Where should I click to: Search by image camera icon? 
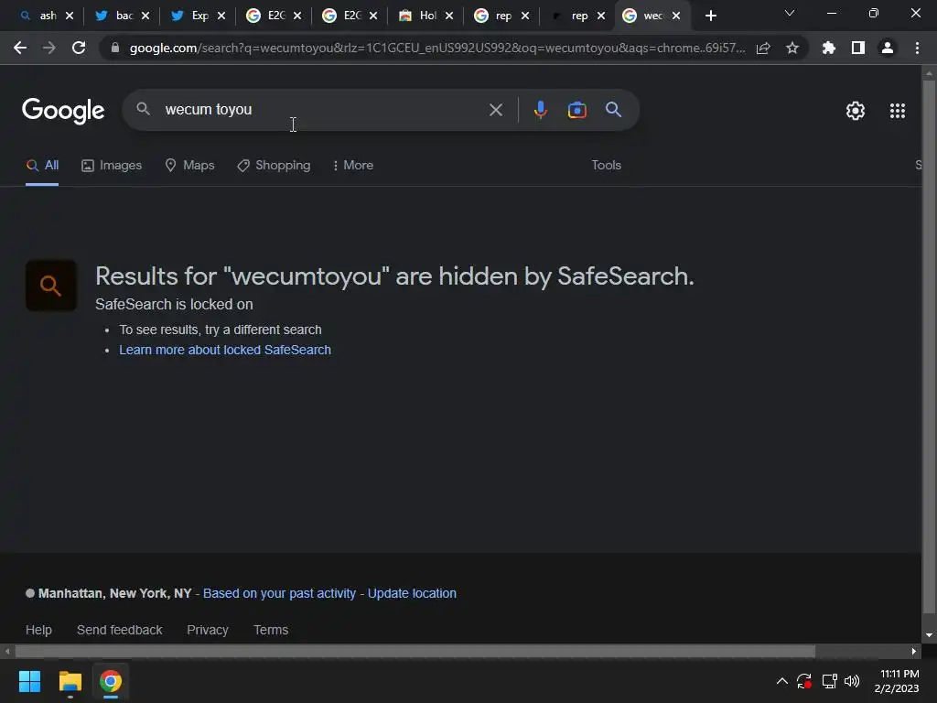(577, 110)
